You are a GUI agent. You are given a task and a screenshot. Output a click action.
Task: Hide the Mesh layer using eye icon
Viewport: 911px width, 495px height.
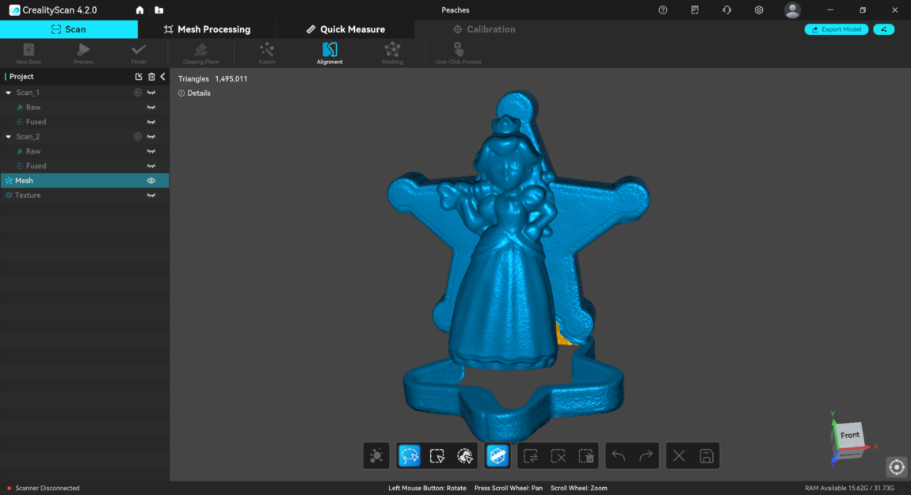pyautogui.click(x=151, y=181)
